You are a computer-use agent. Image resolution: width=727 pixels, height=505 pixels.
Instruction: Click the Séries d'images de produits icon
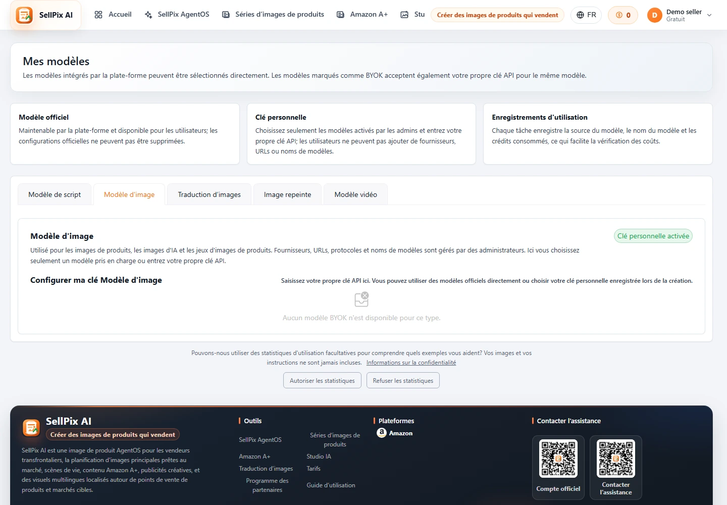[226, 15]
